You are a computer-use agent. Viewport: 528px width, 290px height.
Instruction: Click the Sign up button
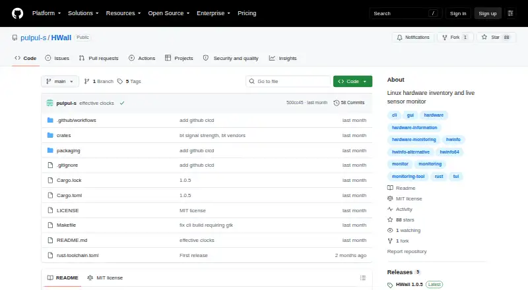tap(488, 13)
